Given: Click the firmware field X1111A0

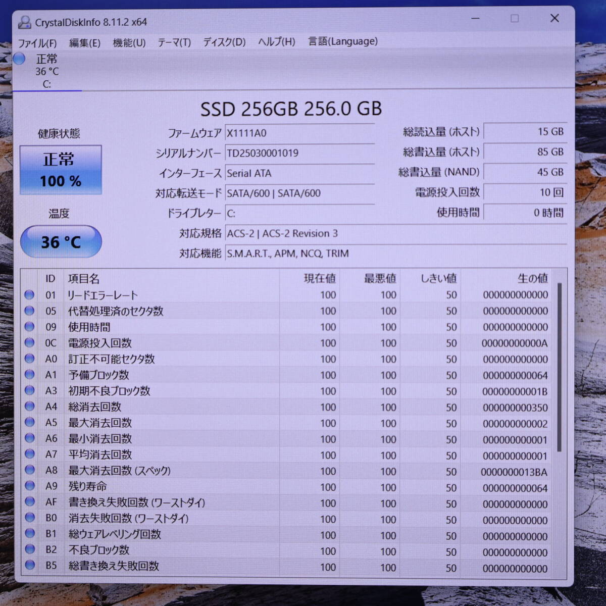Looking at the screenshot, I should pyautogui.click(x=299, y=133).
